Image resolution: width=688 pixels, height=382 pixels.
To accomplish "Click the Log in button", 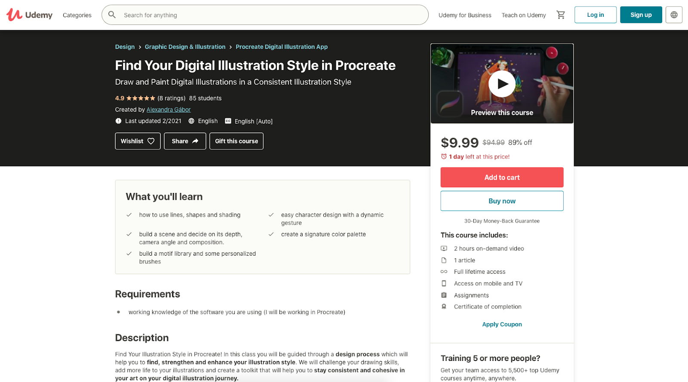I will [596, 15].
